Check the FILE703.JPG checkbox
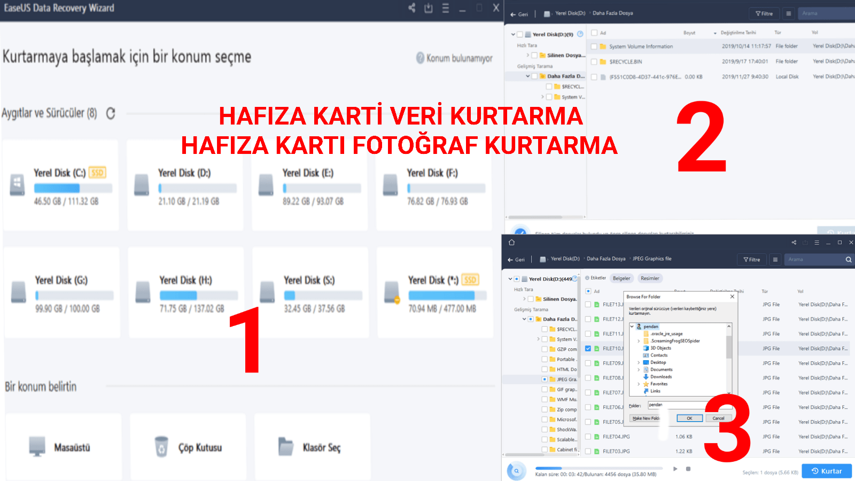The width and height of the screenshot is (855, 481). pos(588,452)
